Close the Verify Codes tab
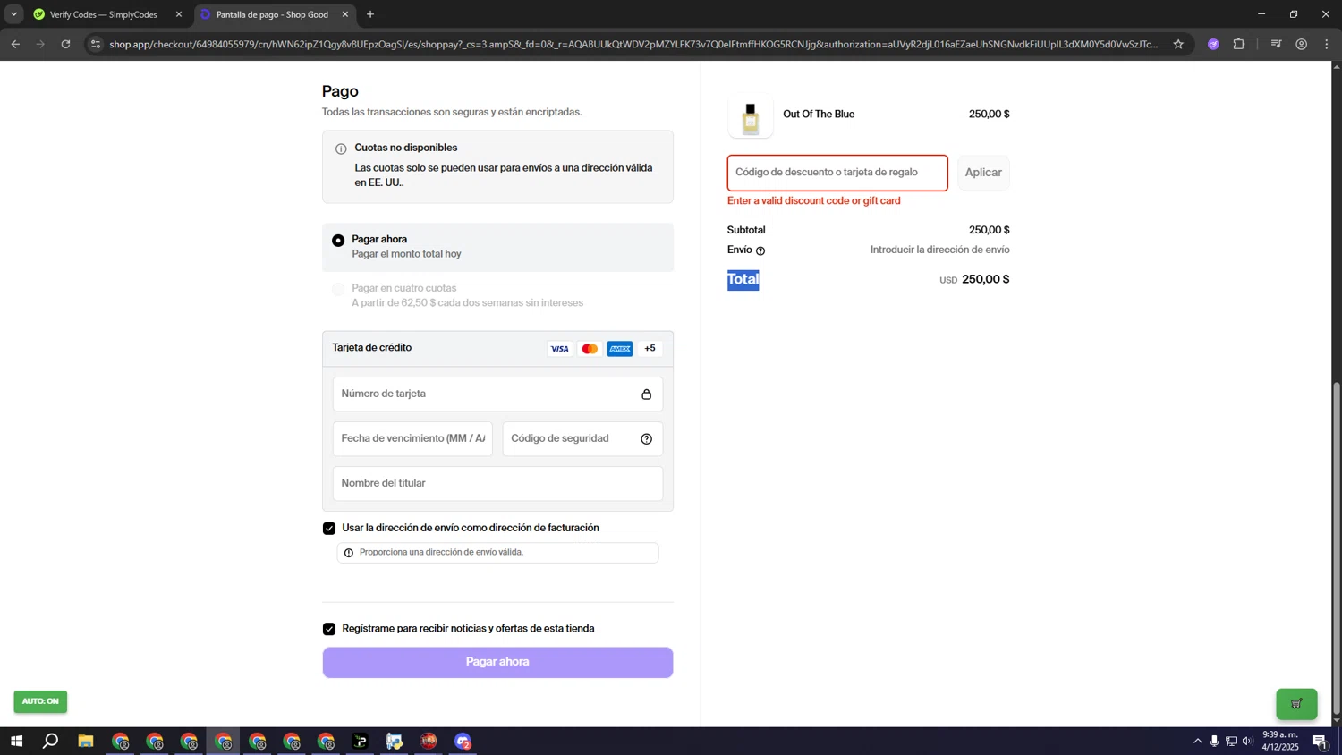This screenshot has width=1342, height=755. pos(178,14)
